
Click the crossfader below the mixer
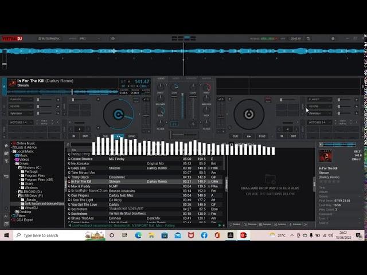tap(183, 135)
